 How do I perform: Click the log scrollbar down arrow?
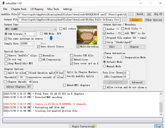coord(161,114)
